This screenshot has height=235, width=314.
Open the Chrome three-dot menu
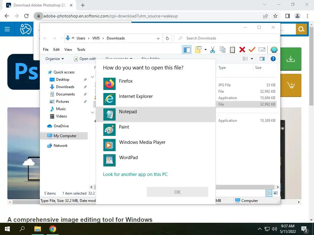tap(307, 16)
